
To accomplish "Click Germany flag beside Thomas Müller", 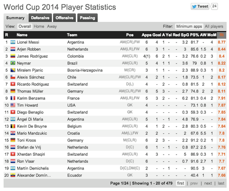I will click(x=13, y=91).
